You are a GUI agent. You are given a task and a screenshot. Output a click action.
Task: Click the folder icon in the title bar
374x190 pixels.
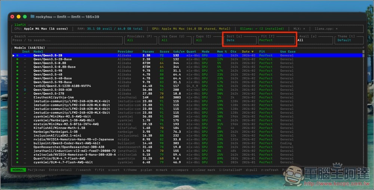(33, 16)
